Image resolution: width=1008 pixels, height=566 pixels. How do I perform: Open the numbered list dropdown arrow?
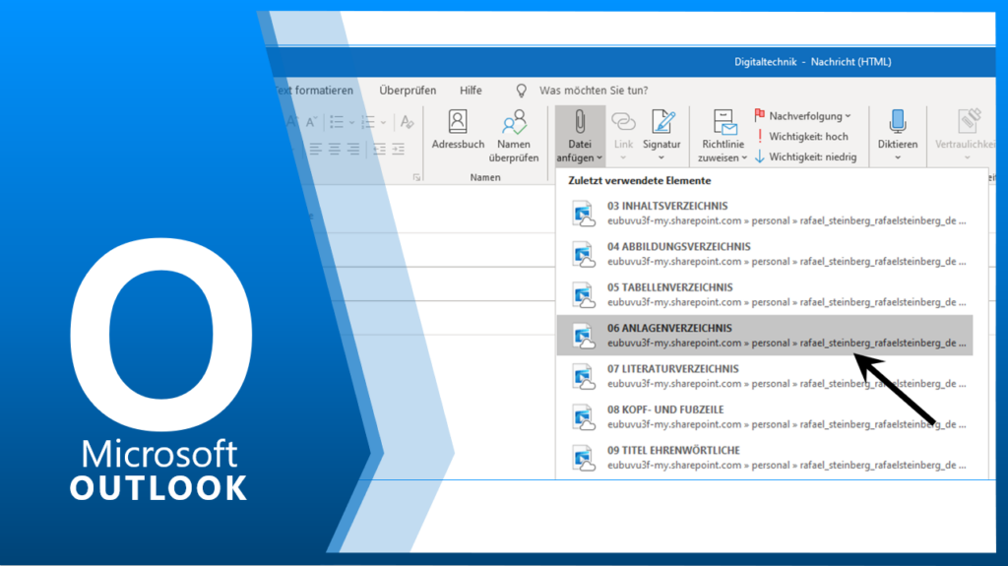pos(383,122)
